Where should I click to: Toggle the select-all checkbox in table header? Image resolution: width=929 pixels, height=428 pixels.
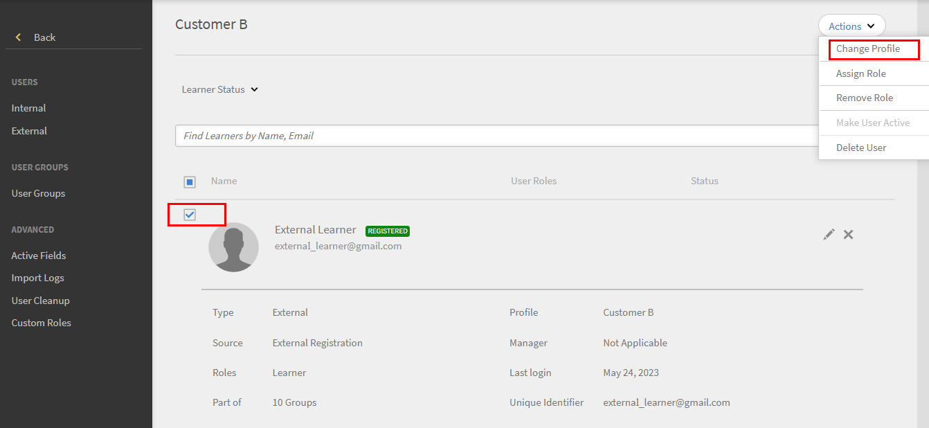(x=190, y=182)
